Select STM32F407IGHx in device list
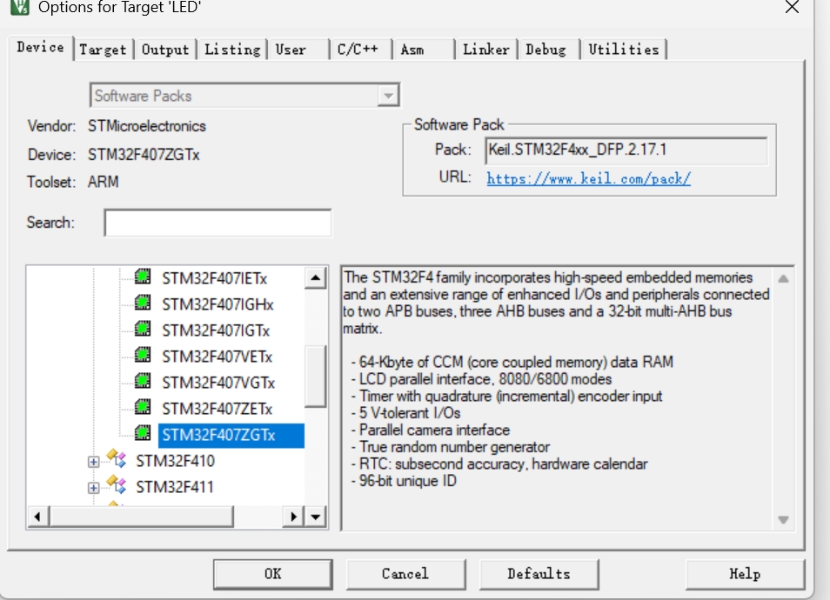 click(x=218, y=304)
